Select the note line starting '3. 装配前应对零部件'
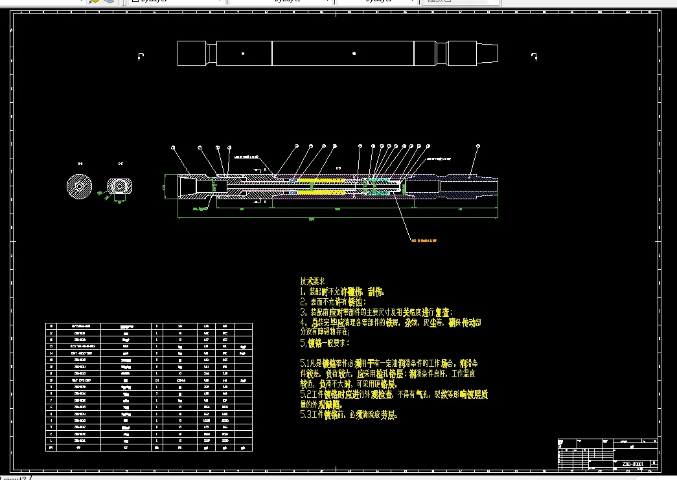 tap(376, 312)
